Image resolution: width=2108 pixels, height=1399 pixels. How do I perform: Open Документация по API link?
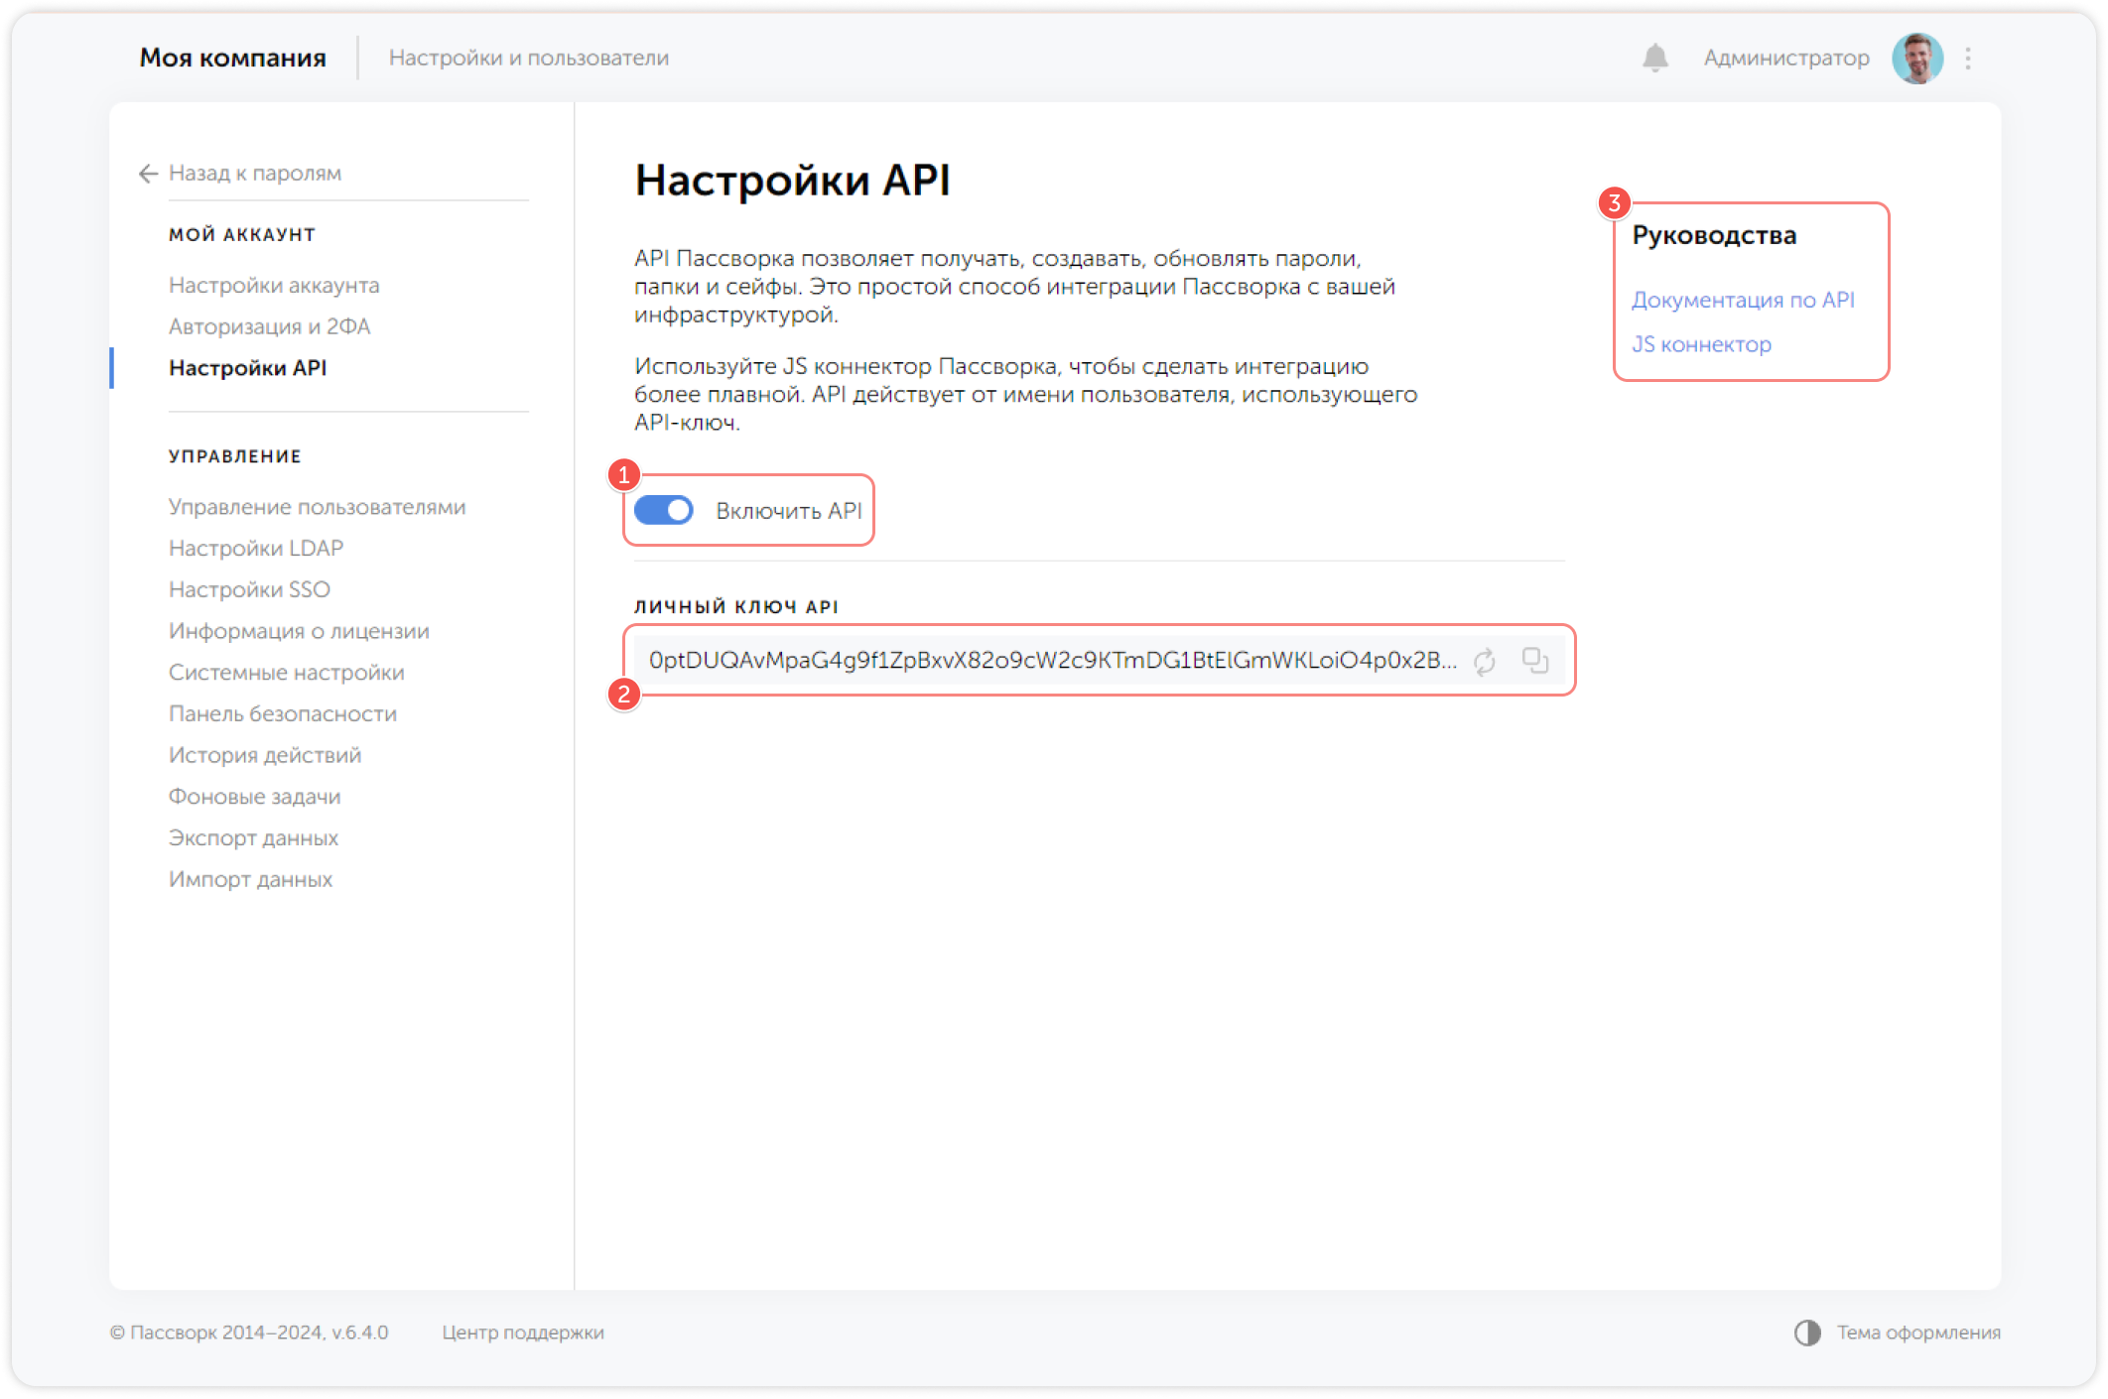pyautogui.click(x=1744, y=300)
